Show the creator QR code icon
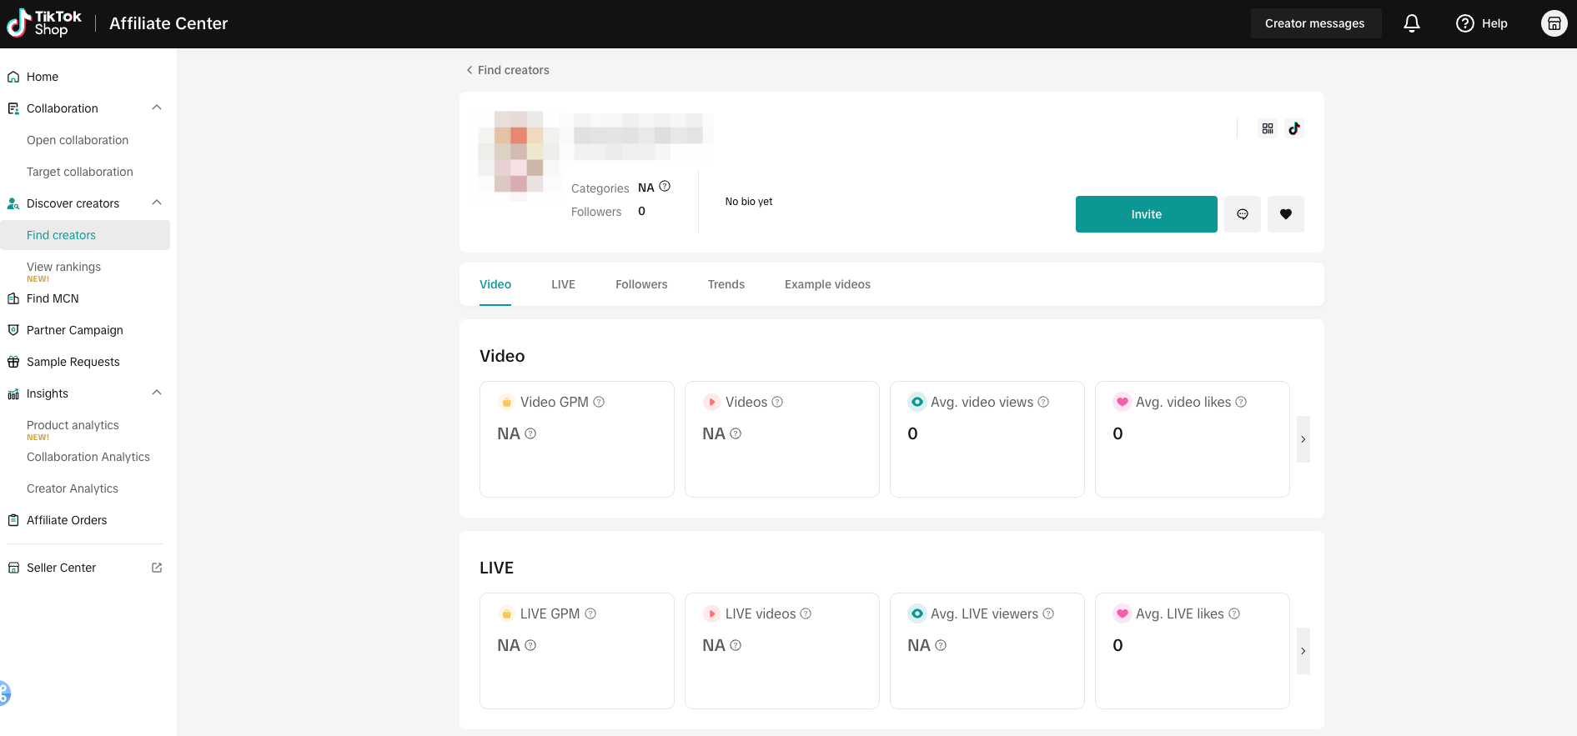 [1268, 128]
